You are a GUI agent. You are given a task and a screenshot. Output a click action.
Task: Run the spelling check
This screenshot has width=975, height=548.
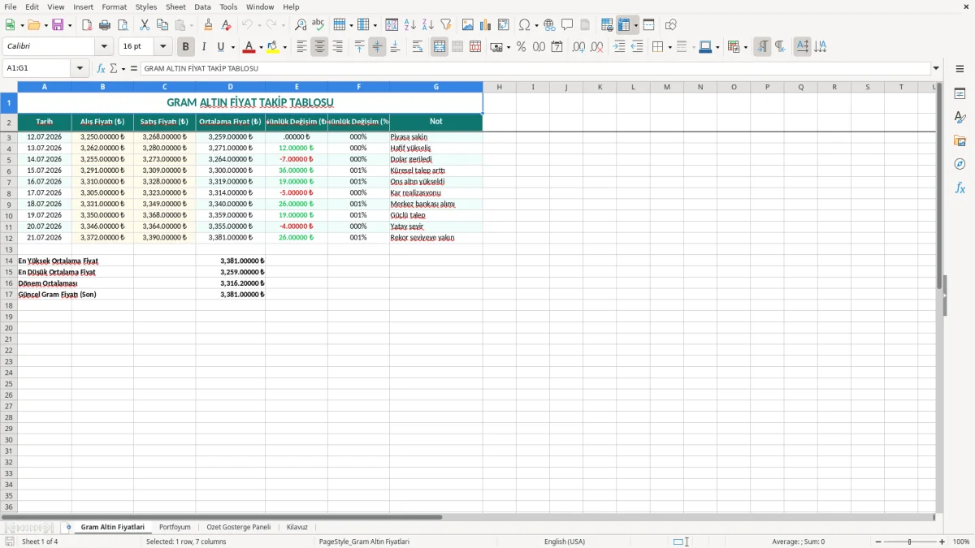[x=318, y=25]
